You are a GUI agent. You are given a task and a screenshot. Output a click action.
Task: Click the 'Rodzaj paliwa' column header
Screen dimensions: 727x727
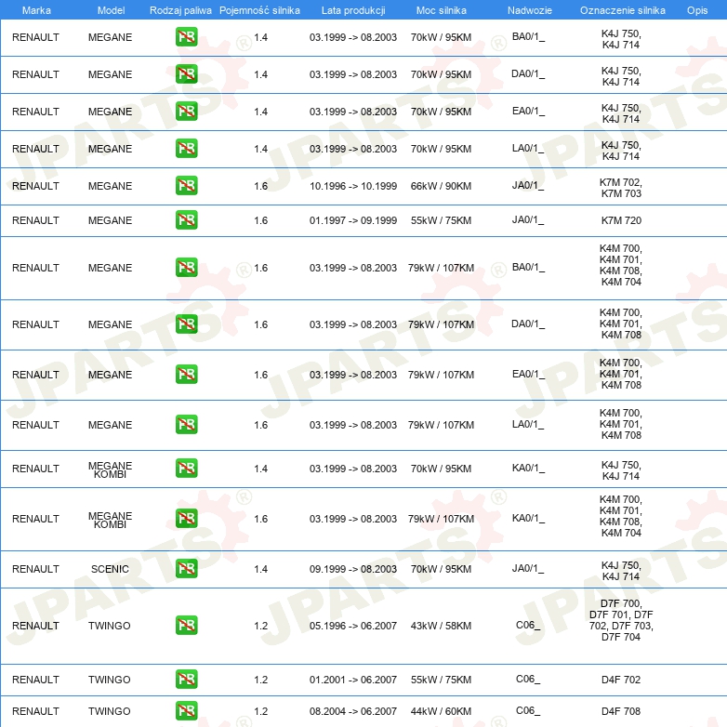coord(180,9)
